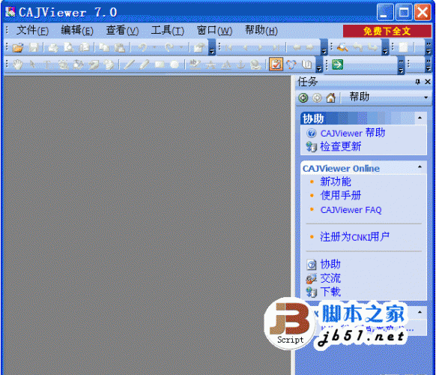Viewport: 436px width, 375px height.
Task: Minimize the CAJViewer 7.0 window
Action: (385, 12)
